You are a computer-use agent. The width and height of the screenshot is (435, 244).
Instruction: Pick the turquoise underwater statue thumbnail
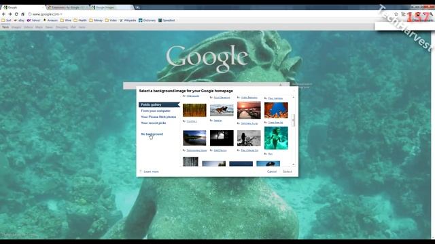pos(276,138)
